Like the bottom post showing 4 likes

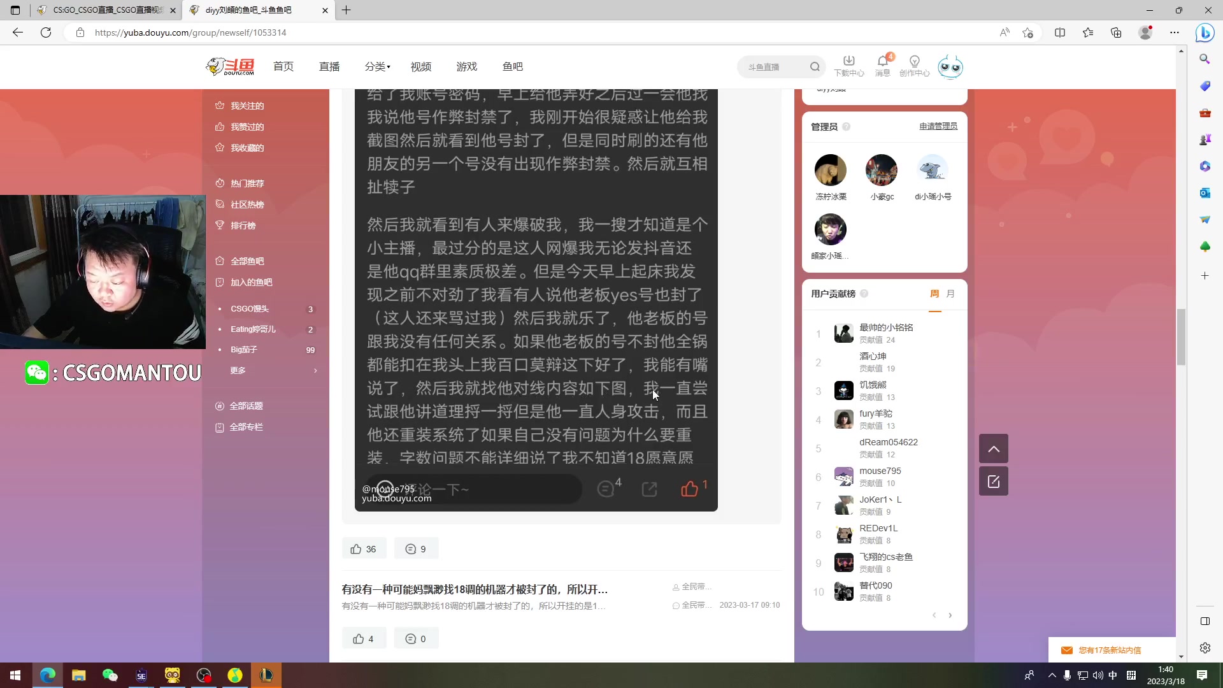pos(363,638)
